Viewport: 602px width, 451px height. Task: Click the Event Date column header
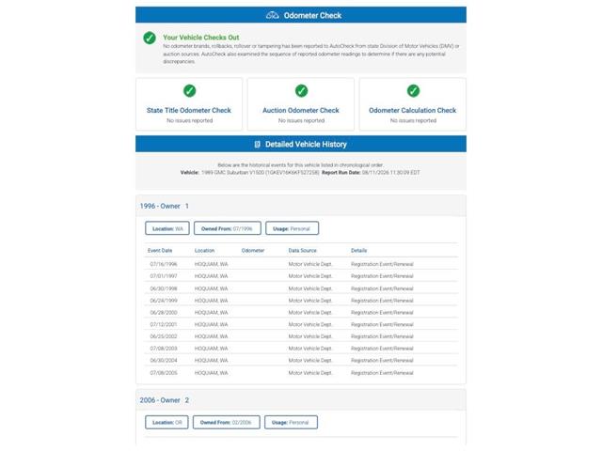[x=160, y=251]
